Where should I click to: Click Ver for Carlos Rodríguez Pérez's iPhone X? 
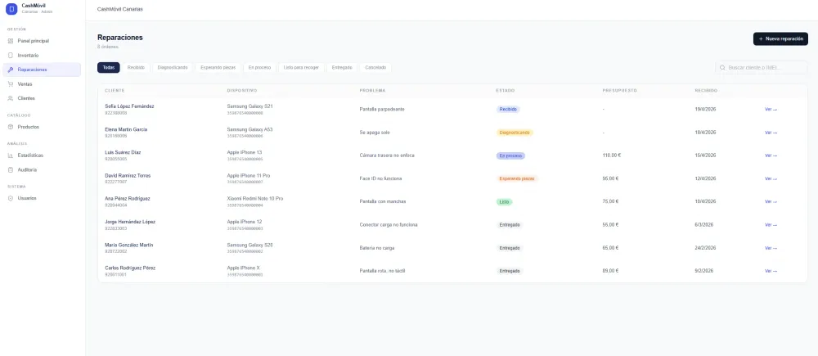click(771, 270)
